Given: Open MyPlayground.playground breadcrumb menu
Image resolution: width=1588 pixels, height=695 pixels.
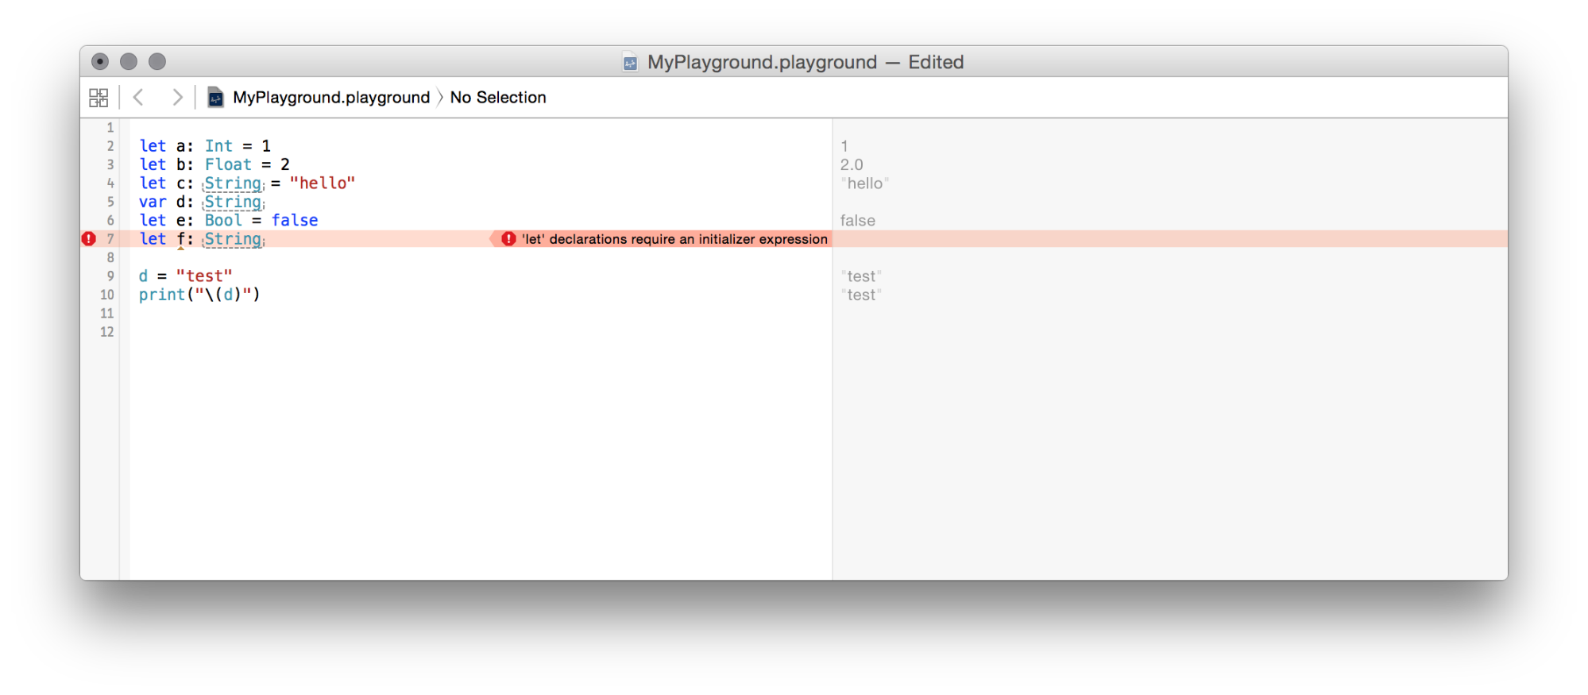Looking at the screenshot, I should (330, 98).
